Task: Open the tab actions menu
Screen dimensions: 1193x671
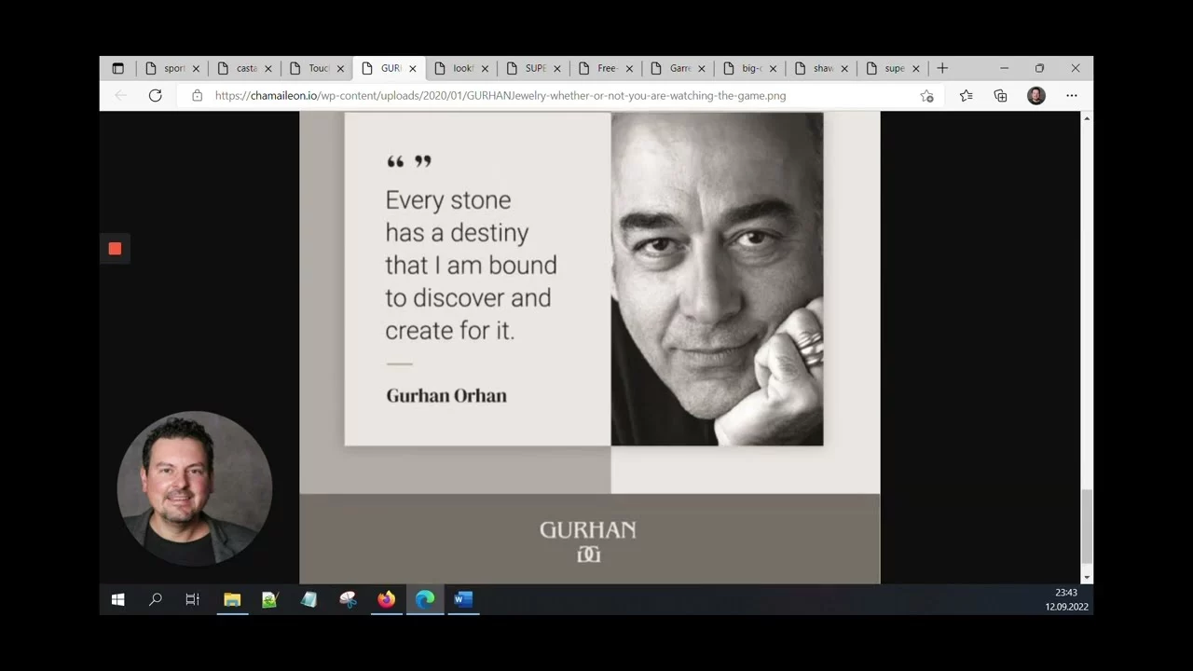Action: (x=117, y=68)
